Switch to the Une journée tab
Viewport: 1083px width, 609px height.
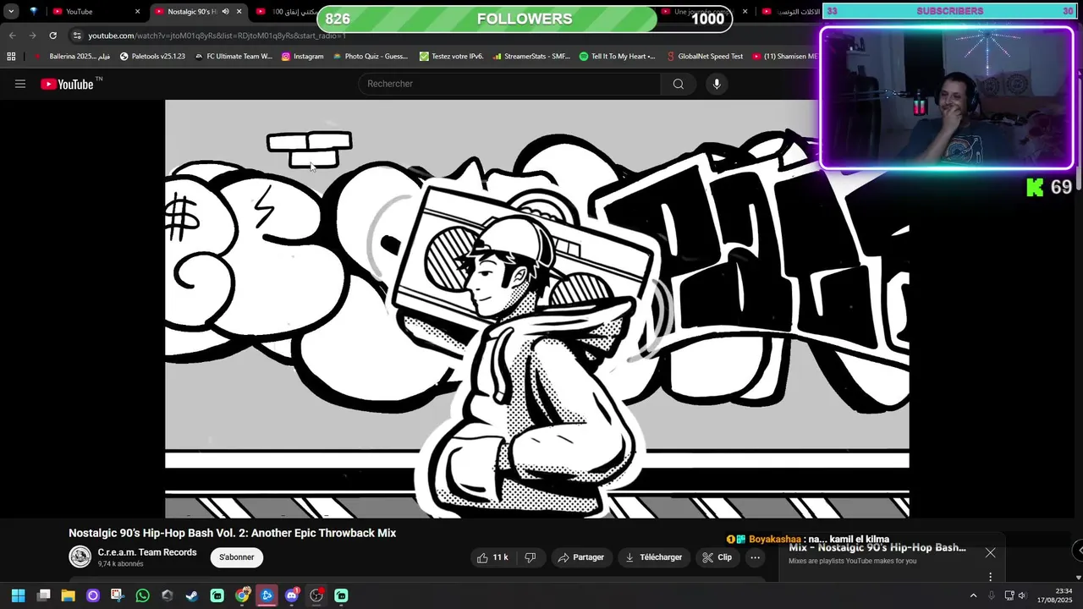pyautogui.click(x=699, y=12)
